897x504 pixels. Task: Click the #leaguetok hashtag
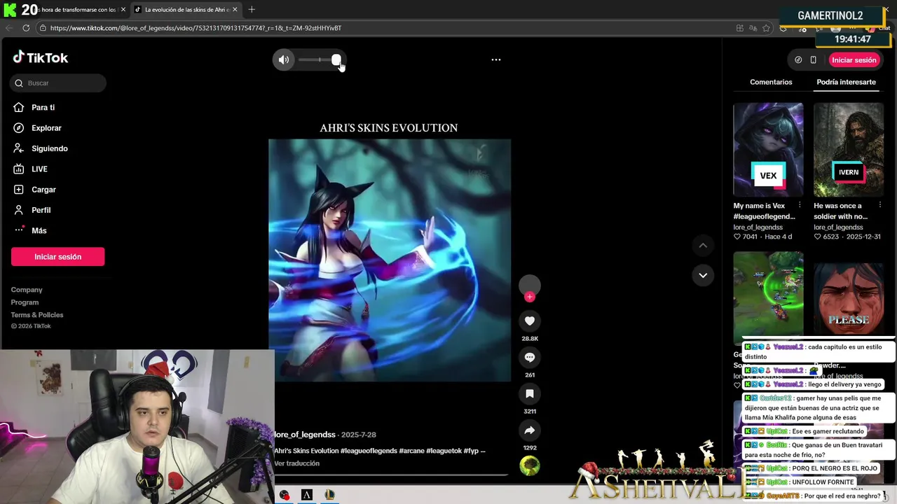pos(444,451)
